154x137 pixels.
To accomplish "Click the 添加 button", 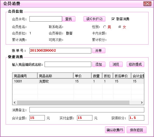I will coord(99,64).
